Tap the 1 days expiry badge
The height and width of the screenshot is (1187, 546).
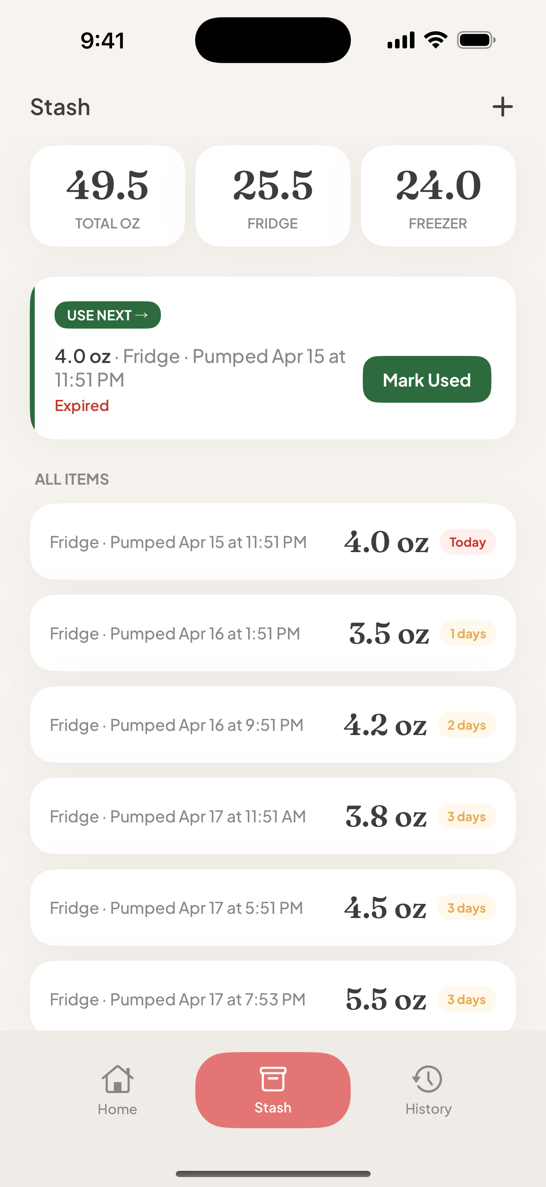468,634
